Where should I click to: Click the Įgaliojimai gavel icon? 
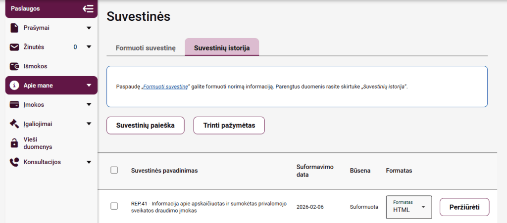[14, 124]
